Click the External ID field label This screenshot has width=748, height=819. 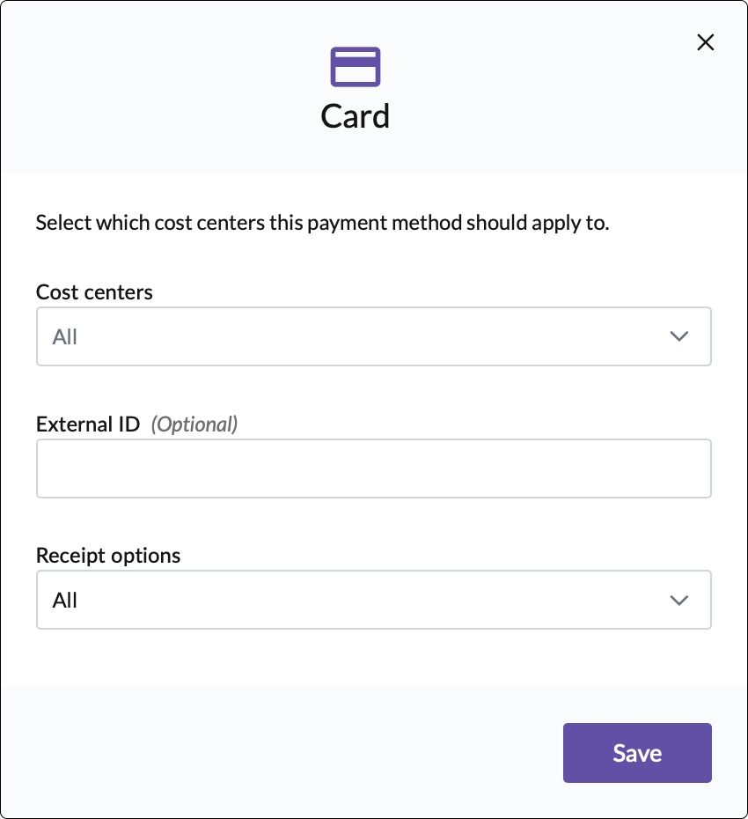[x=88, y=424]
